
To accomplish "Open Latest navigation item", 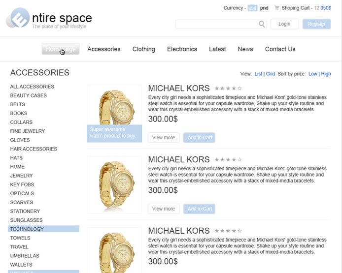I will [217, 49].
